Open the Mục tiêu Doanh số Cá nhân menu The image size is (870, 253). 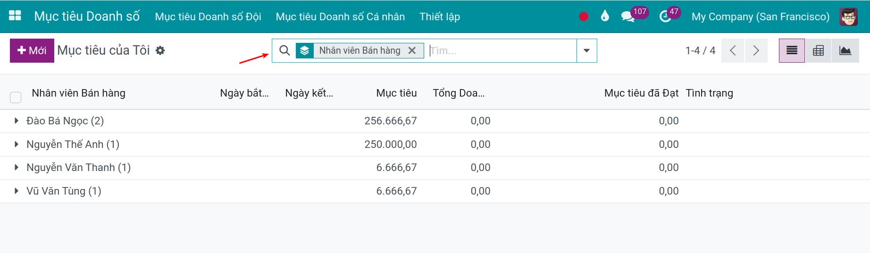pyautogui.click(x=340, y=16)
